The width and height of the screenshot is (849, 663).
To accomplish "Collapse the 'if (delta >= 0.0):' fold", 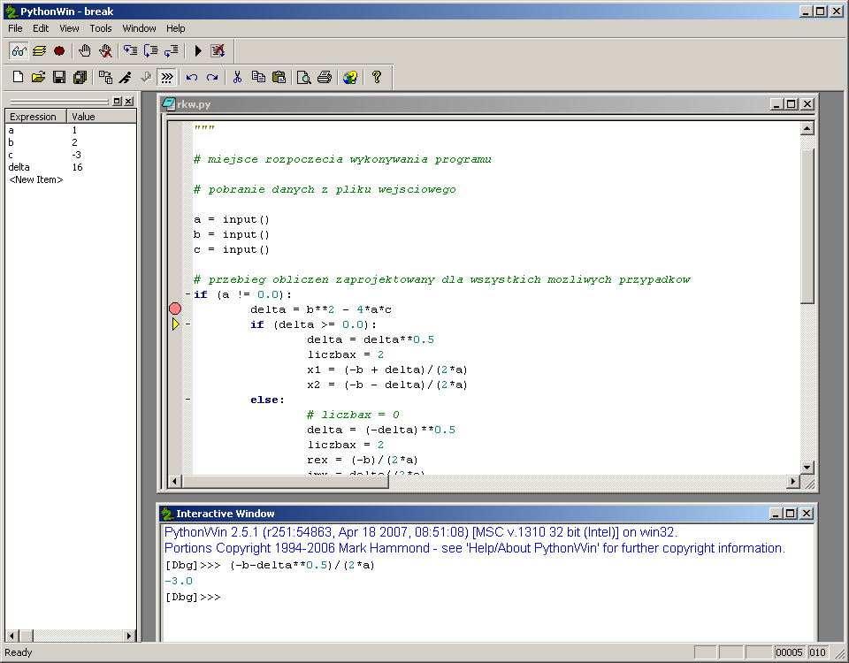I will pyautogui.click(x=187, y=324).
